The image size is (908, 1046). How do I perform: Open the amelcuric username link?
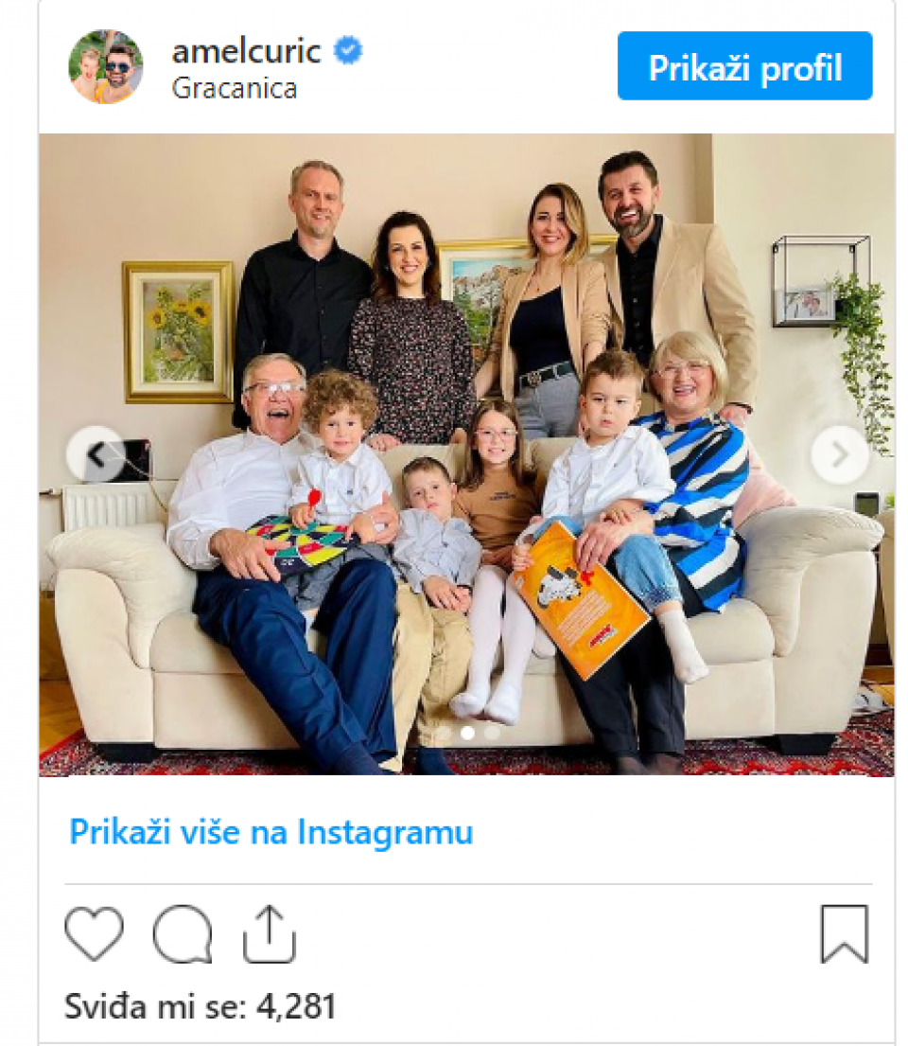coord(247,51)
